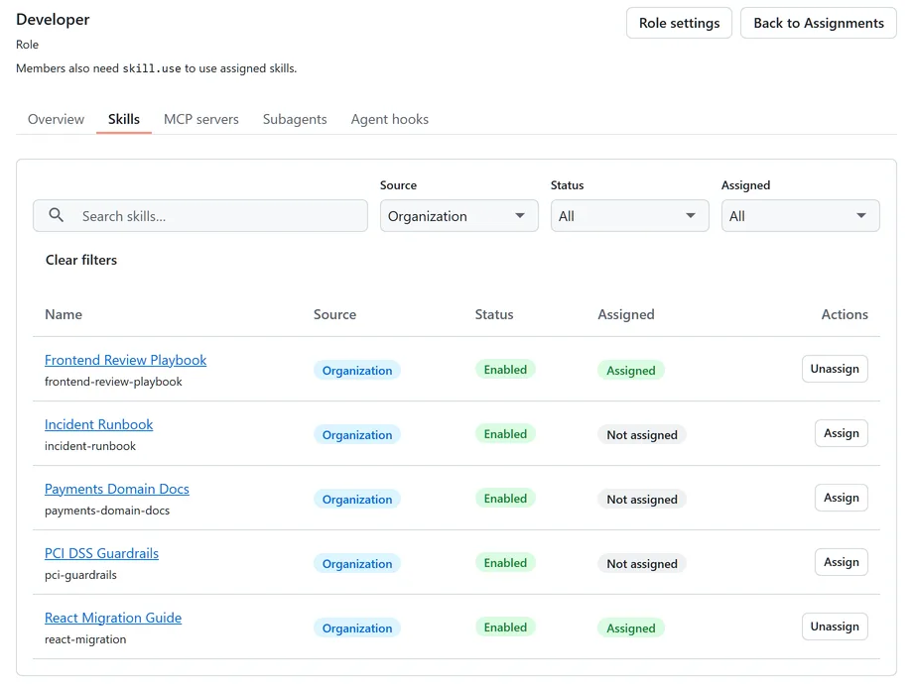Click Organization badge in Payments Domain Docs row
Image resolution: width=913 pixels, height=684 pixels.
point(357,500)
